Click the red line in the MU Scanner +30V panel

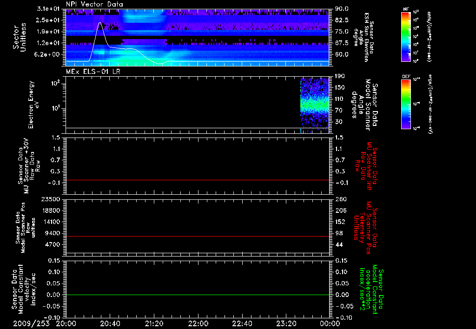[x=197, y=180]
